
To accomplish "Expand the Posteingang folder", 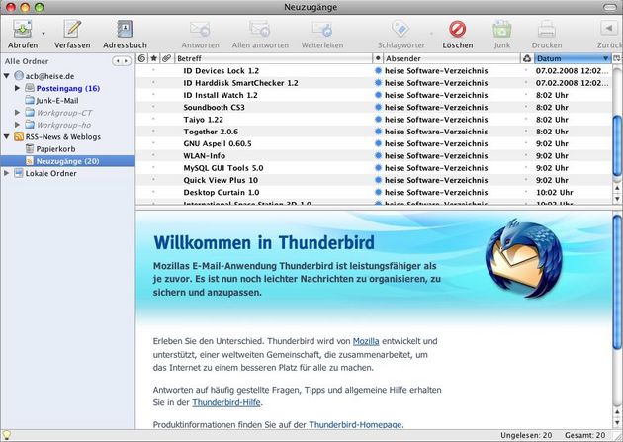I will tap(17, 88).
